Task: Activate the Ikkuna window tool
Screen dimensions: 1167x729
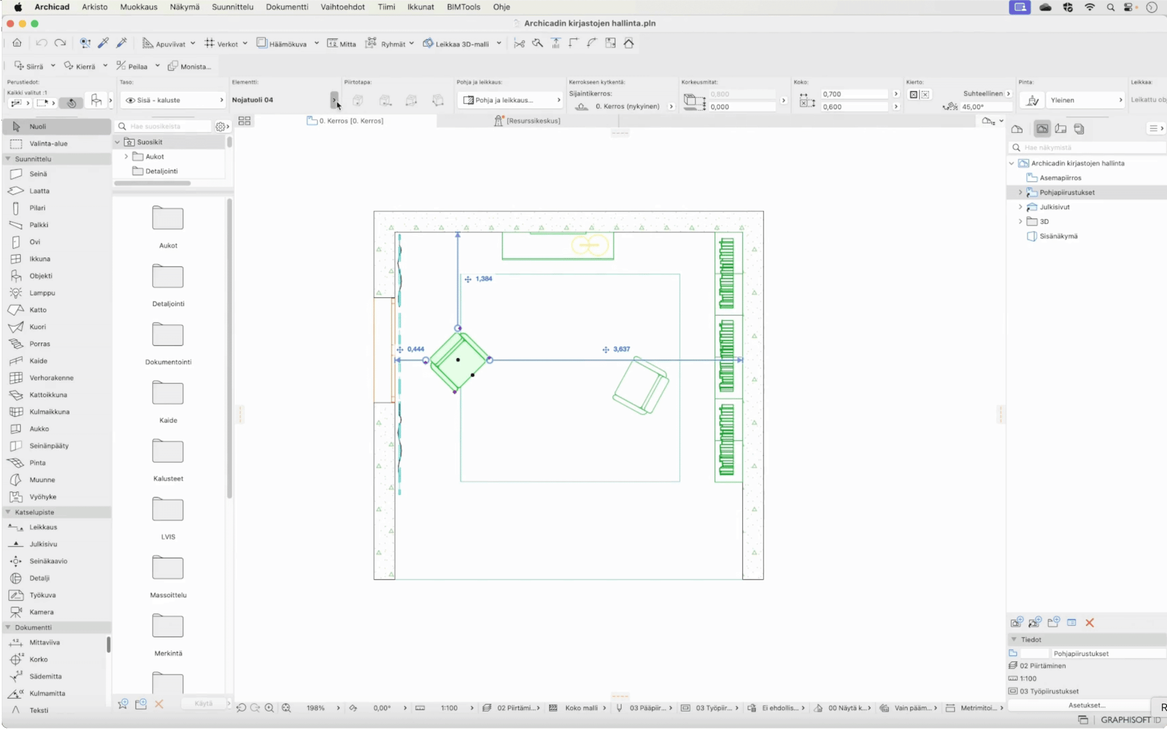Action: (x=57, y=258)
